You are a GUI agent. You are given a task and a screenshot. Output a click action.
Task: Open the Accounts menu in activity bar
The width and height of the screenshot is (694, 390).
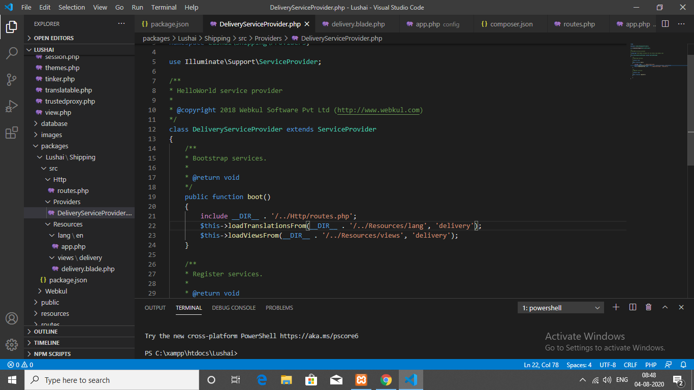(12, 318)
